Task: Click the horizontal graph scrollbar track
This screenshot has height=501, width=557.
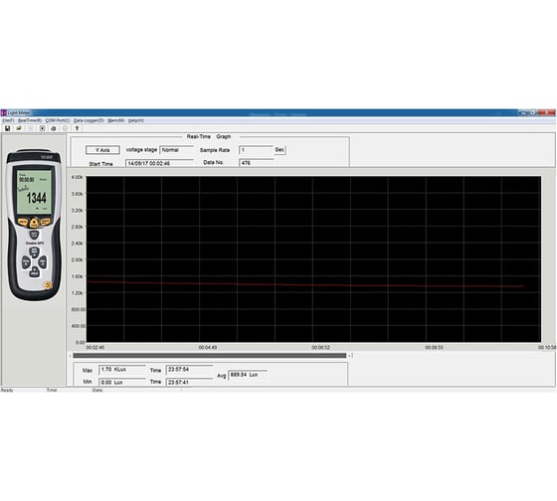Action: click(x=210, y=356)
